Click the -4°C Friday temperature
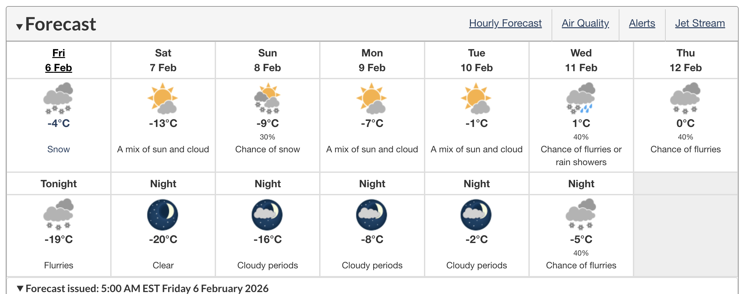 point(59,123)
